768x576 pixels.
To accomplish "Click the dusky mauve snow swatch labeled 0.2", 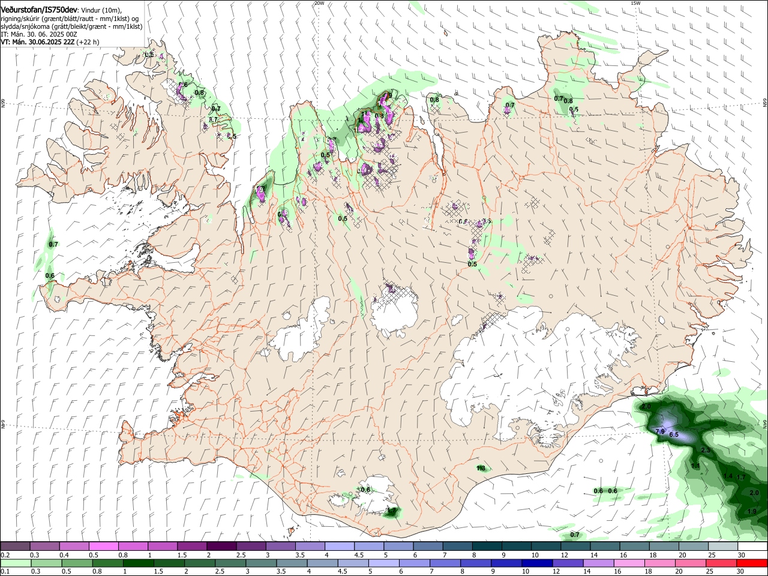I will 15,546.
